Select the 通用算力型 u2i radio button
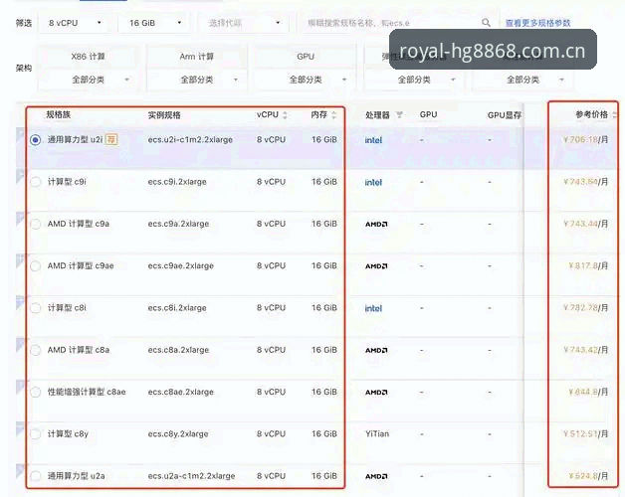 [36, 140]
